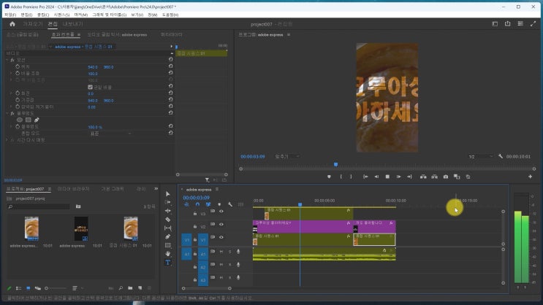Image resolution: width=543 pixels, height=305 pixels.
Task: Select the Type tool in the tools panel
Action: click(167, 262)
